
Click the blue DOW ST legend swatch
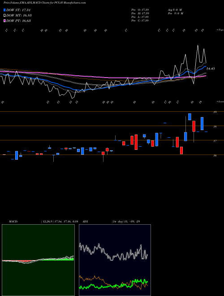tap(5, 10)
